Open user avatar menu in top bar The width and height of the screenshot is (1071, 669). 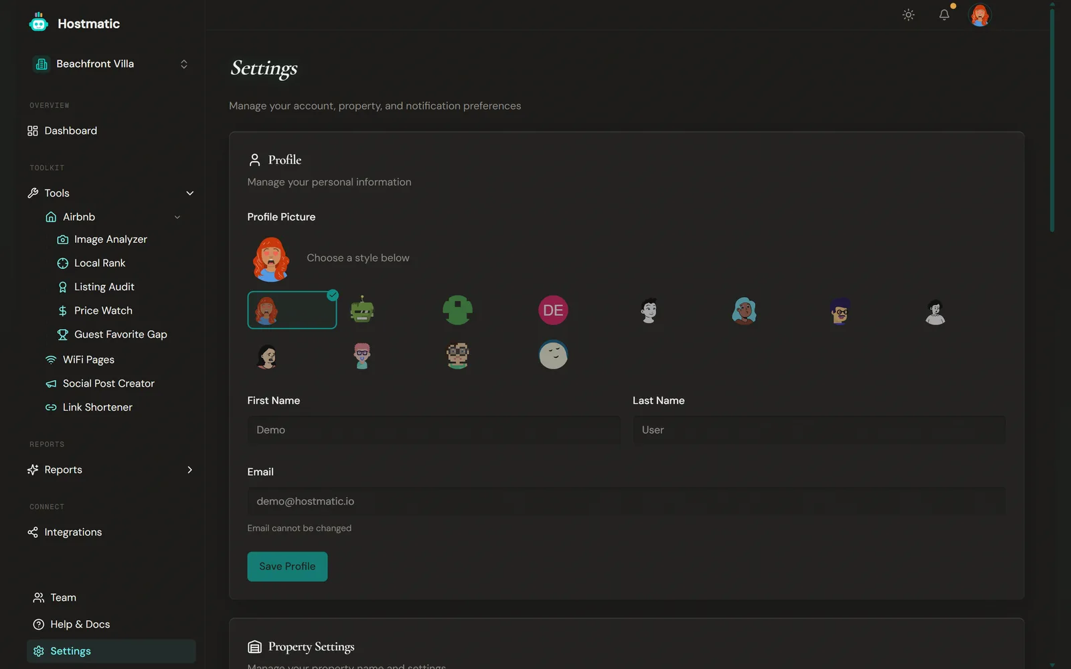[979, 15]
